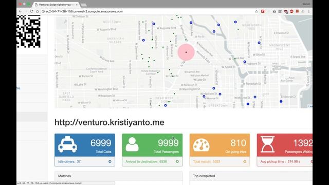329x185 pixels.
Task: Click arrow circle in Total match footer
Action: pos(245,161)
